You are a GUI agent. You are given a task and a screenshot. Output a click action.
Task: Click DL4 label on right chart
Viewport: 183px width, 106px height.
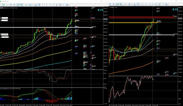[158, 44]
